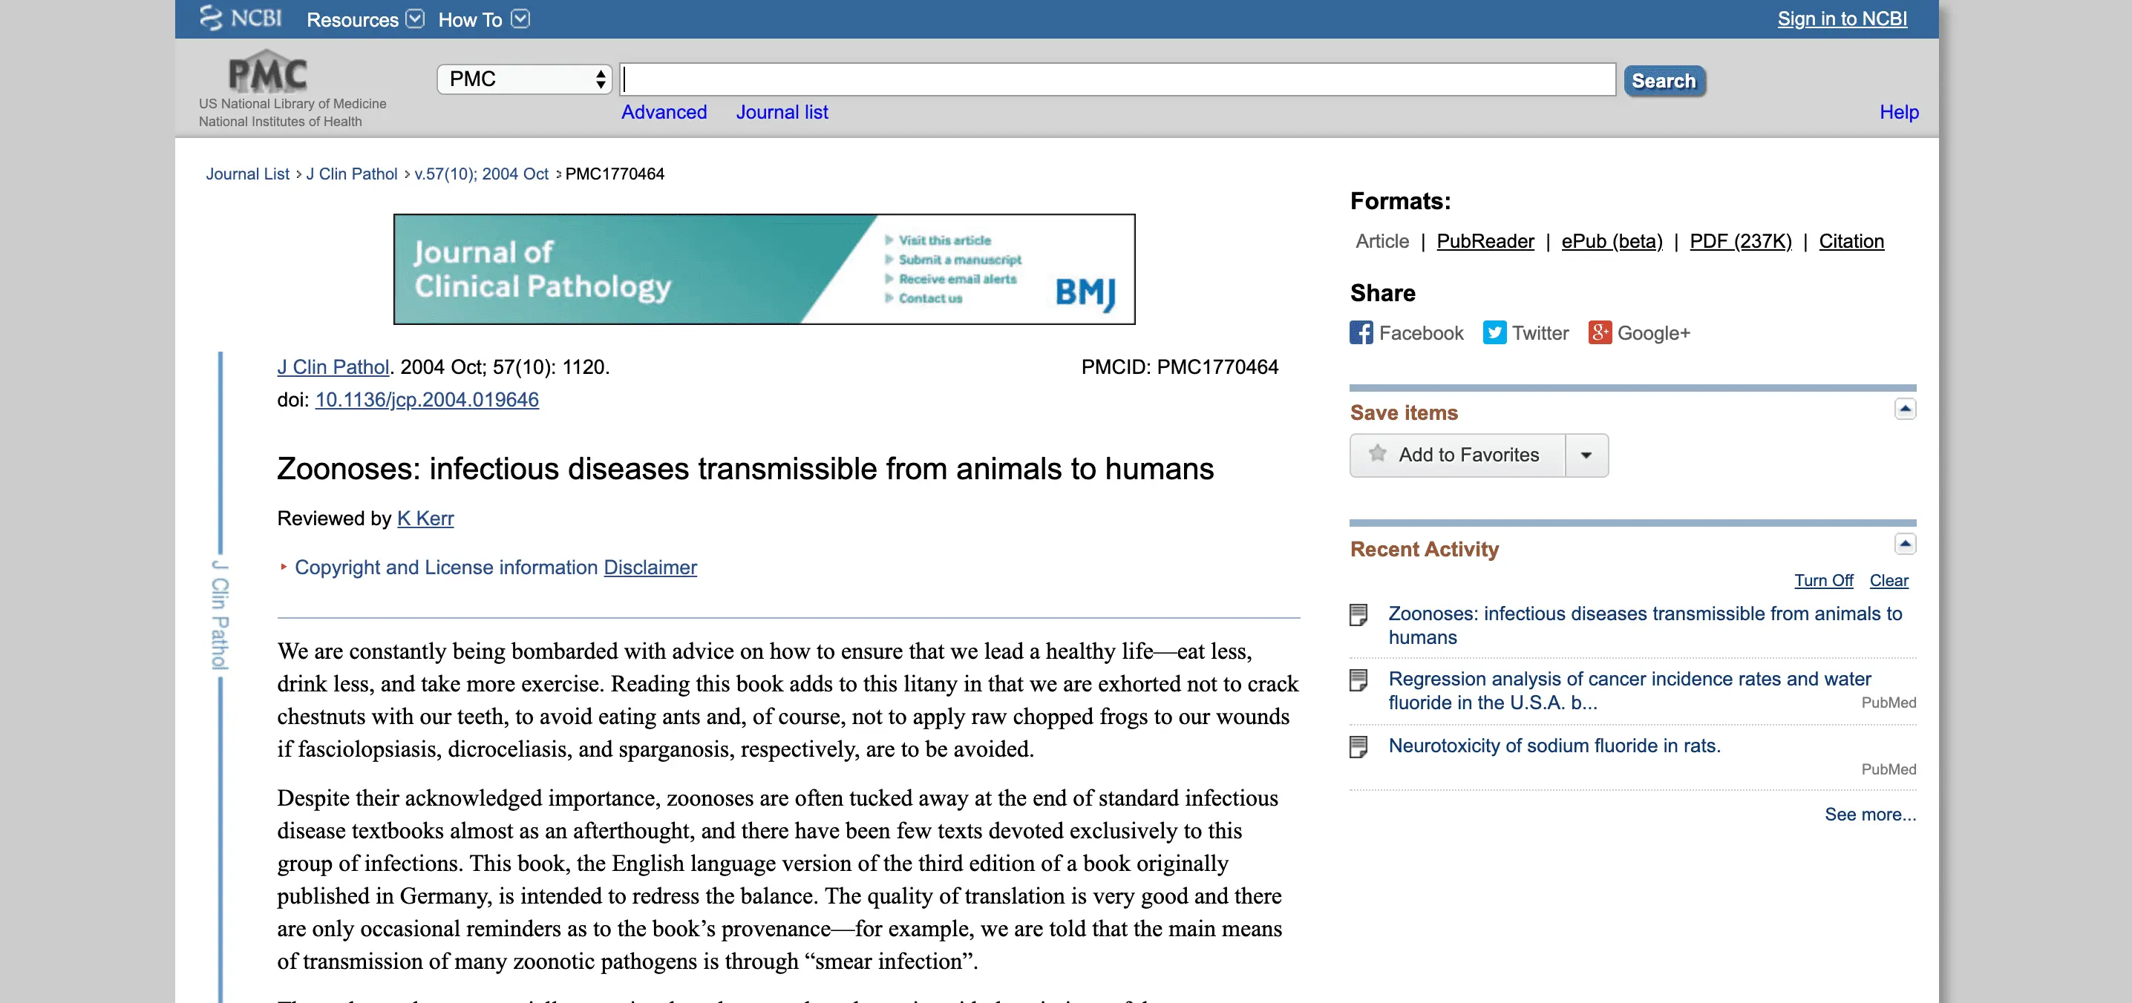Open the PDF (237K) format
Viewport: 2132px width, 1003px height.
pyautogui.click(x=1740, y=240)
